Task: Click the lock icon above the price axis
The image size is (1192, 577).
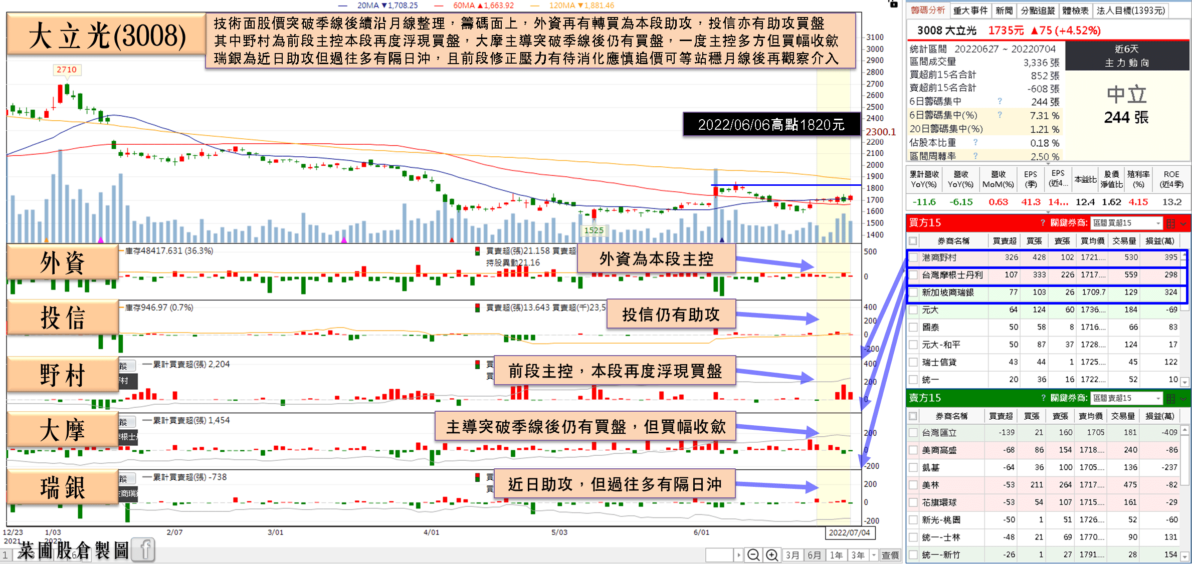Action: pyautogui.click(x=893, y=4)
